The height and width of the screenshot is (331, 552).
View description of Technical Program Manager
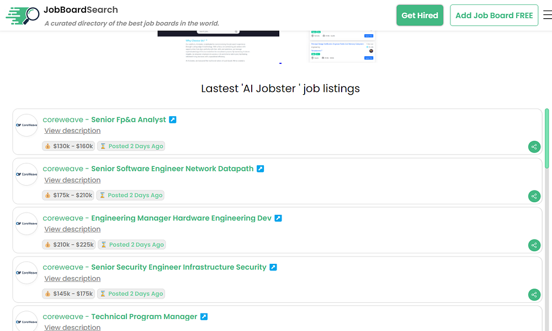72,327
